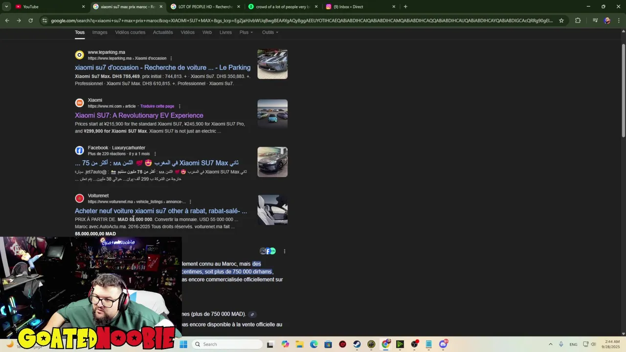Open the AI overview three-dot menu
626x352 pixels.
coord(284,251)
